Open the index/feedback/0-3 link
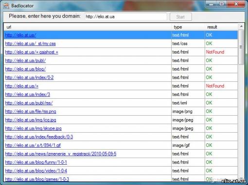 [x=39, y=137]
